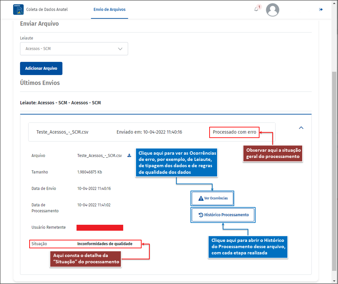Open the user profile avatar

tap(272, 10)
